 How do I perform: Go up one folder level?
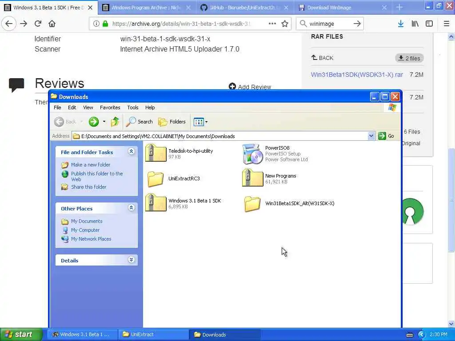point(115,122)
